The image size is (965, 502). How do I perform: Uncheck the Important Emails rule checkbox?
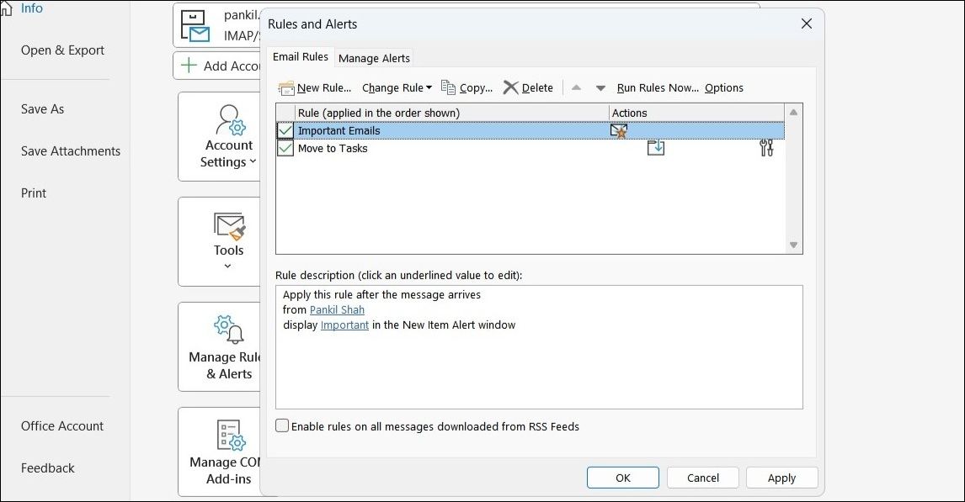(285, 130)
